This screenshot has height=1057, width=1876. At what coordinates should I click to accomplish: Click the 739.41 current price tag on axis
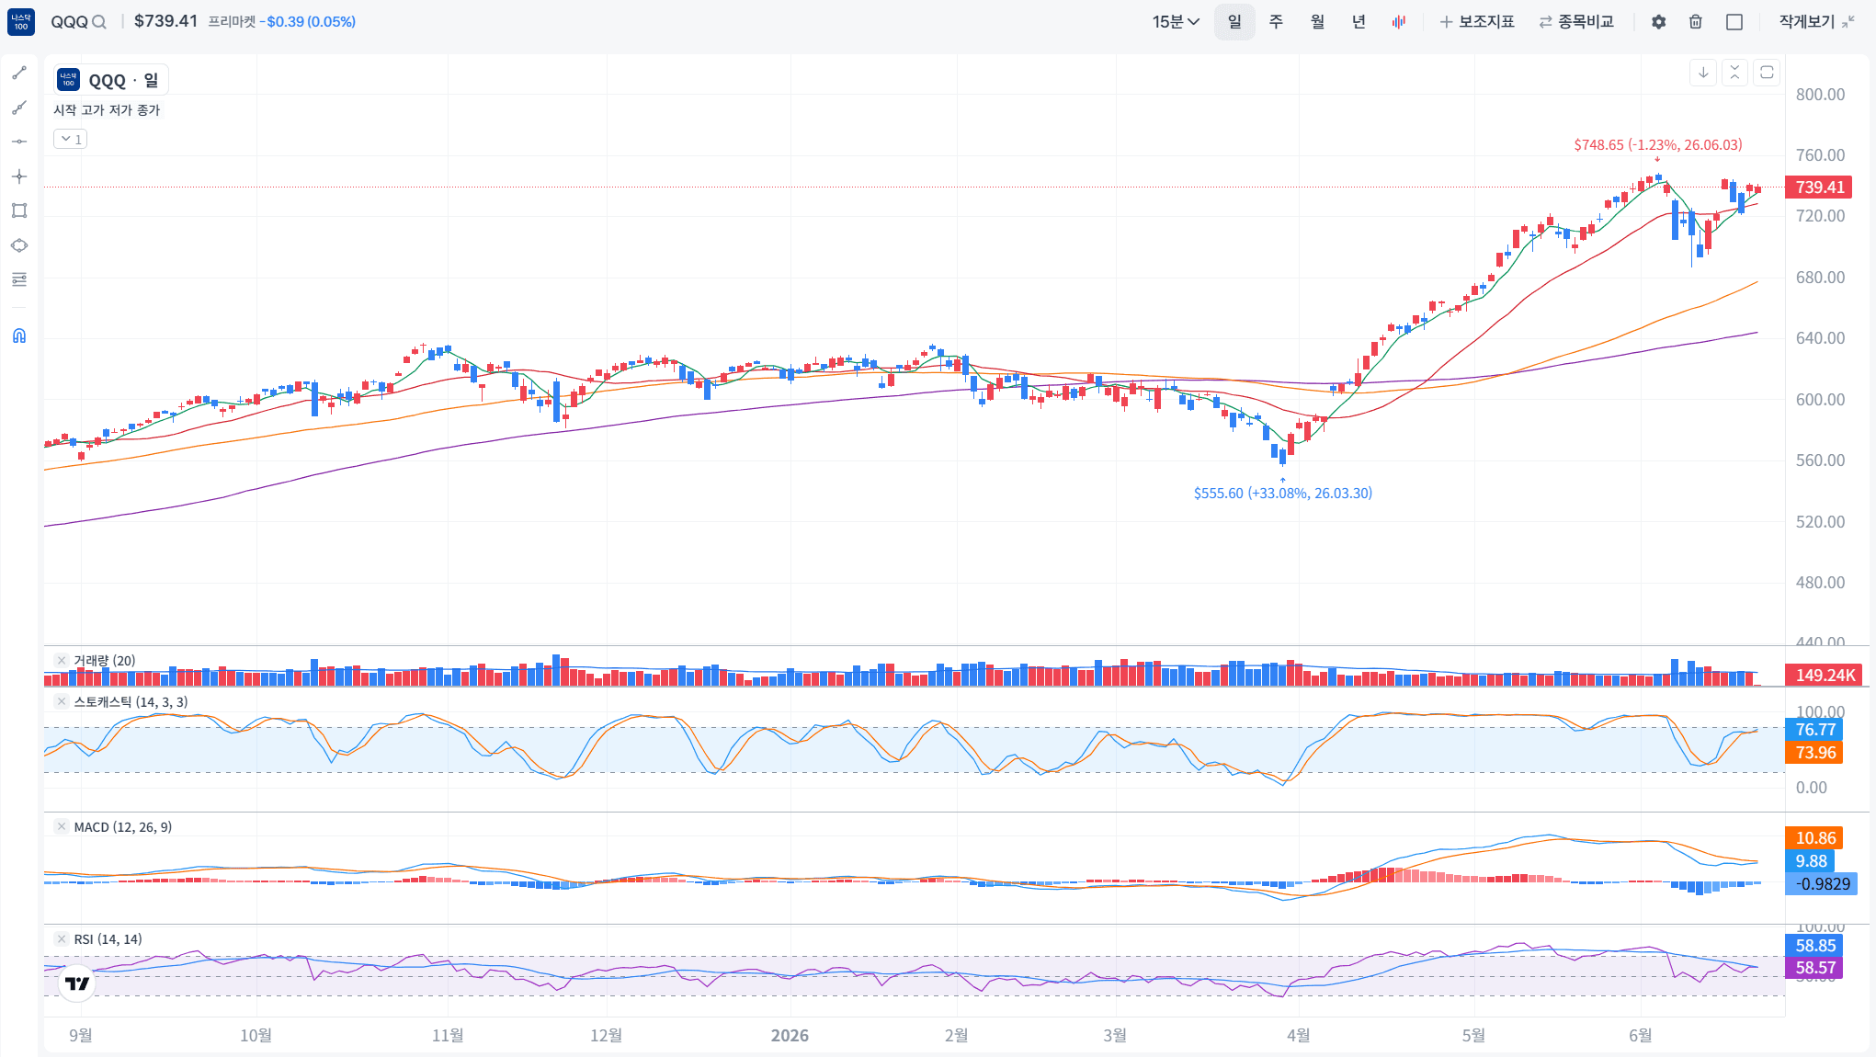[x=1820, y=188]
